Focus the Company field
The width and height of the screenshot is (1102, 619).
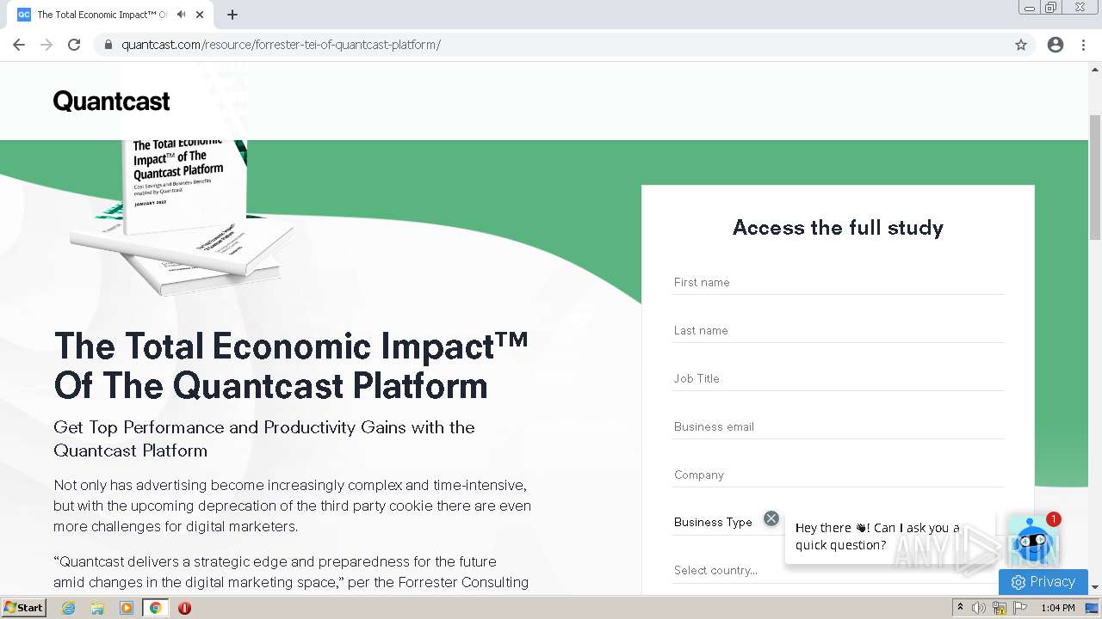[x=839, y=475]
